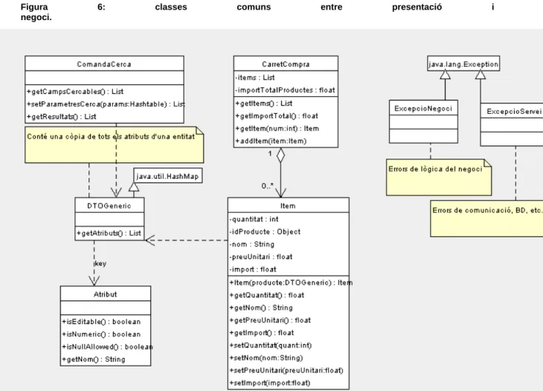The image size is (543, 391).
Task: Click +getNom() : String in Atribut class
Action: pos(94,359)
